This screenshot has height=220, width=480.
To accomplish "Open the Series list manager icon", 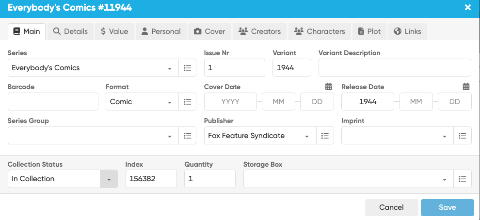I will (x=188, y=68).
